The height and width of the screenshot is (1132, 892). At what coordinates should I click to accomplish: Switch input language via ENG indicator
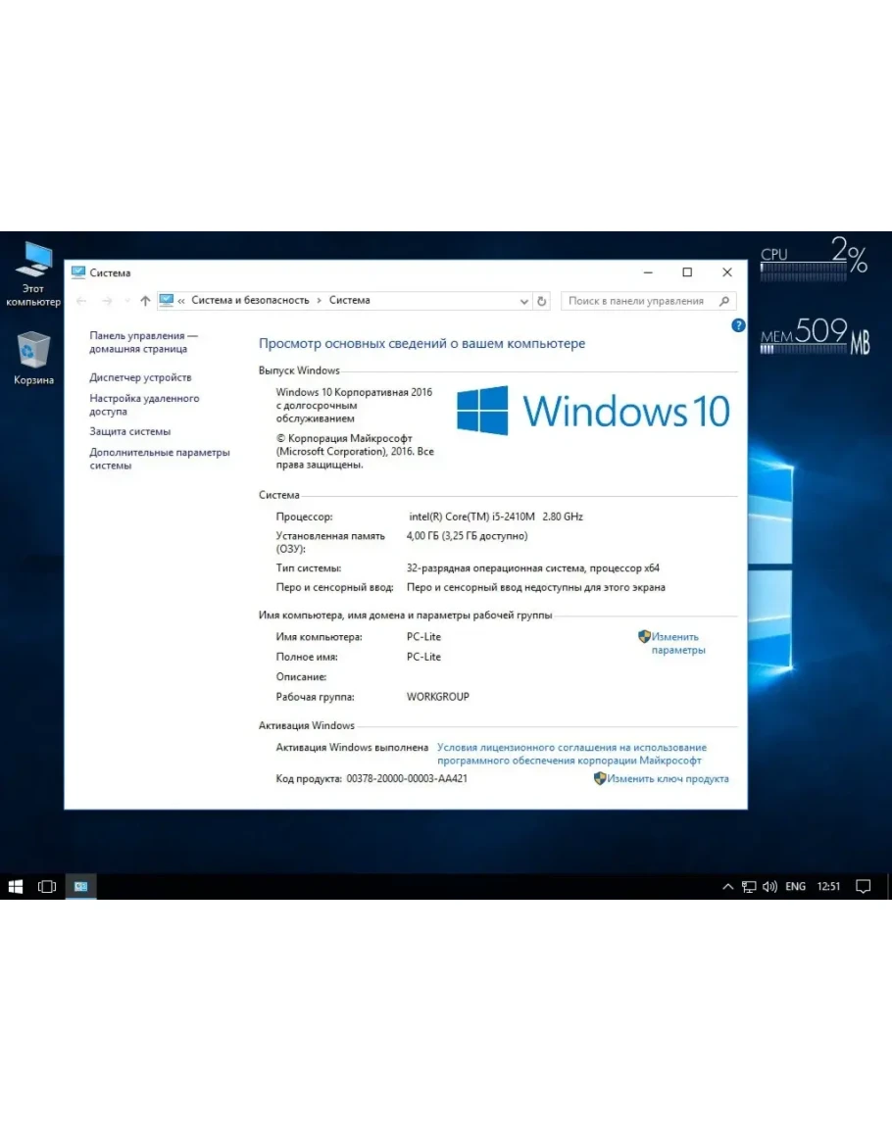point(795,886)
